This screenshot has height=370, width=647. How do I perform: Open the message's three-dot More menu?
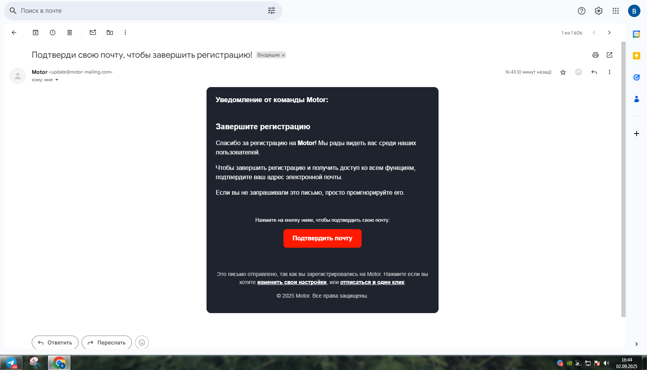click(609, 72)
